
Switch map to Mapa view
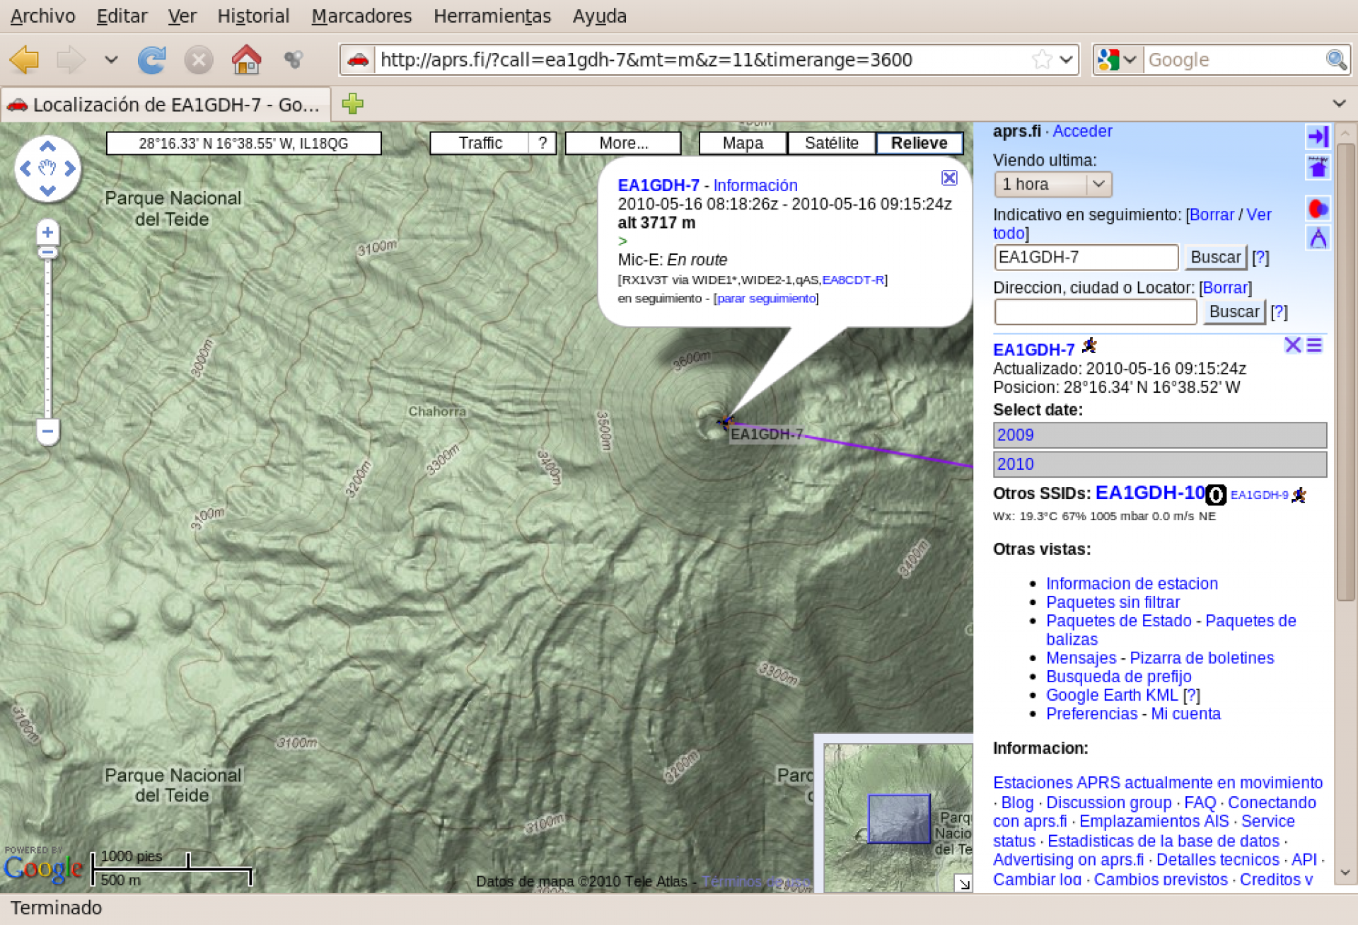click(743, 143)
